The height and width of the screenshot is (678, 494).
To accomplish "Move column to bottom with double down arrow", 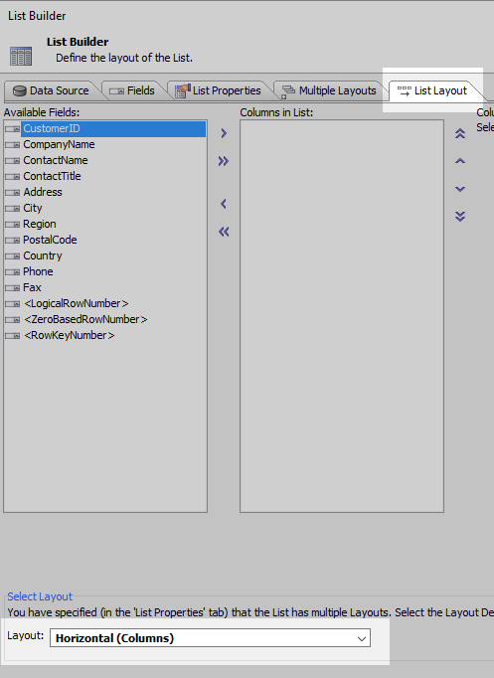I will coord(460,216).
